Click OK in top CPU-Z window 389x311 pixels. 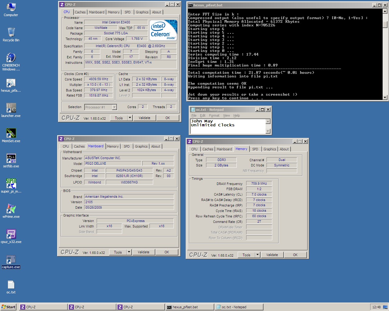(x=167, y=118)
